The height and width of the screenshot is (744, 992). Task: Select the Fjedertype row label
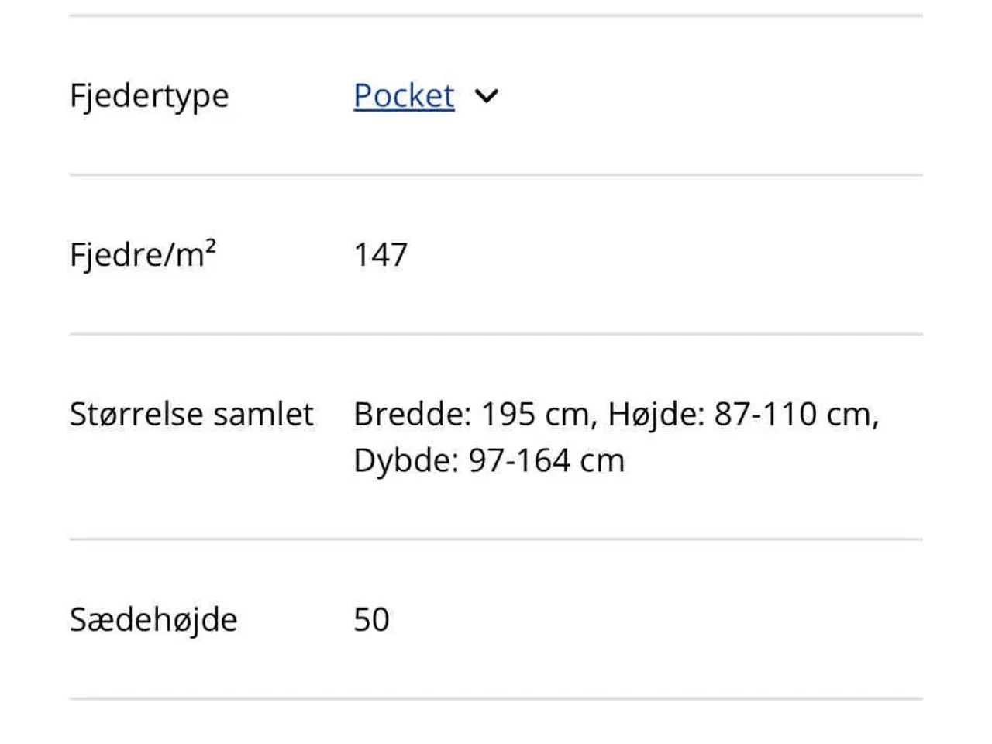[149, 96]
